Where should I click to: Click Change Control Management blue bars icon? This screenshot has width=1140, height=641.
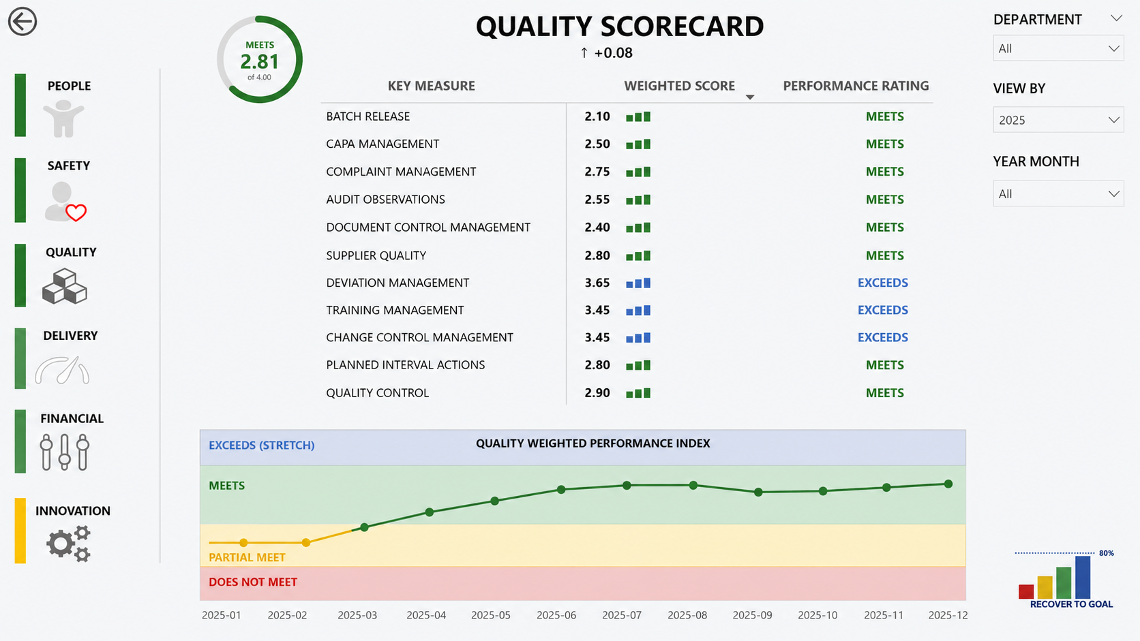pos(638,338)
